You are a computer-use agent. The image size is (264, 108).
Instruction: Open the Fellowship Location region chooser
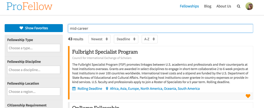pos(34,92)
